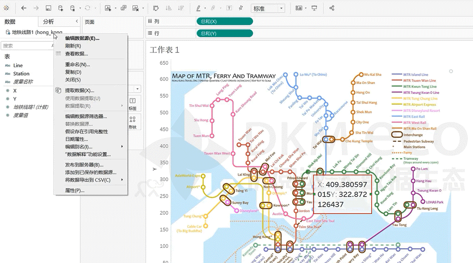The image size is (473, 263).
Task: Click the data source icon beside 地铁线路1
Action: click(8, 32)
